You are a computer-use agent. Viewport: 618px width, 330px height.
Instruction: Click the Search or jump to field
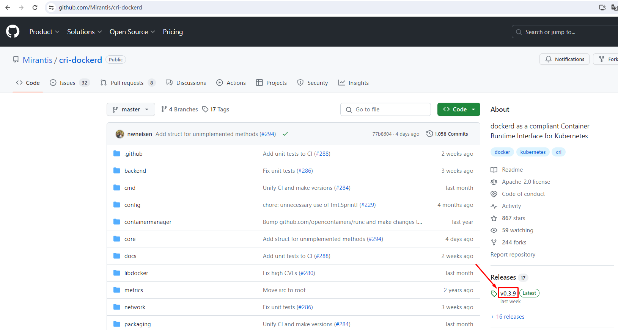point(565,32)
